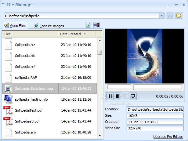Click the date 12-Jan-10 10:40:28
Viewport: 188px width, 141px height.
pyautogui.click(x=76, y=132)
